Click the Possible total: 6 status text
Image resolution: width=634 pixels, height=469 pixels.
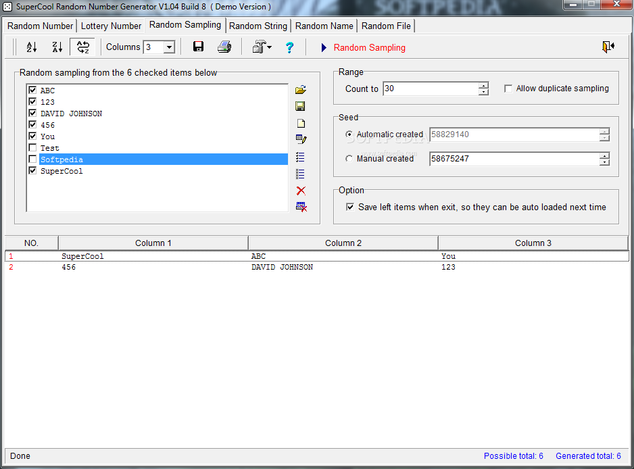tap(514, 456)
